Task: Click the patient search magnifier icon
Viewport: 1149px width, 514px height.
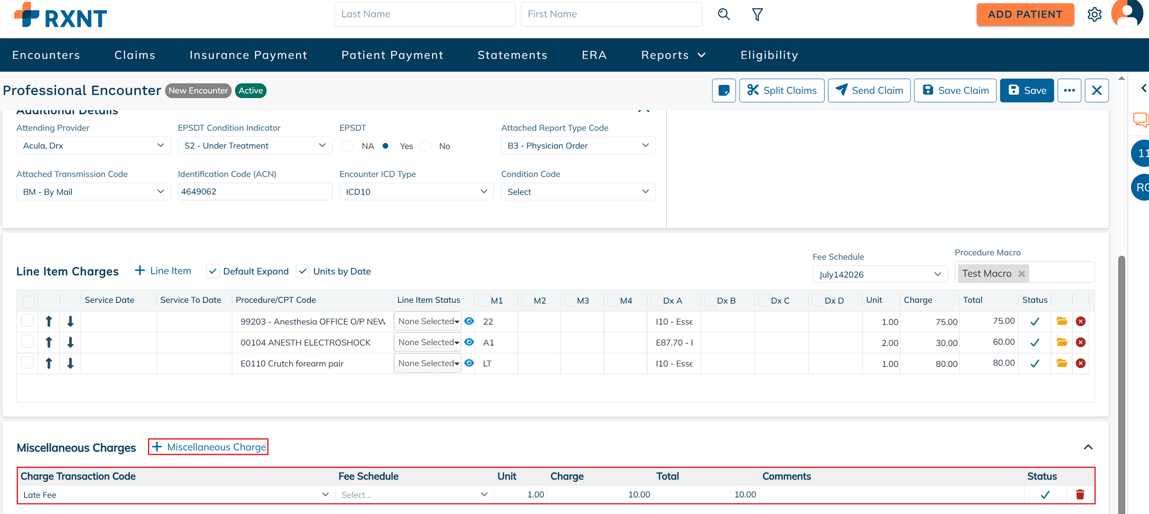Action: [724, 15]
